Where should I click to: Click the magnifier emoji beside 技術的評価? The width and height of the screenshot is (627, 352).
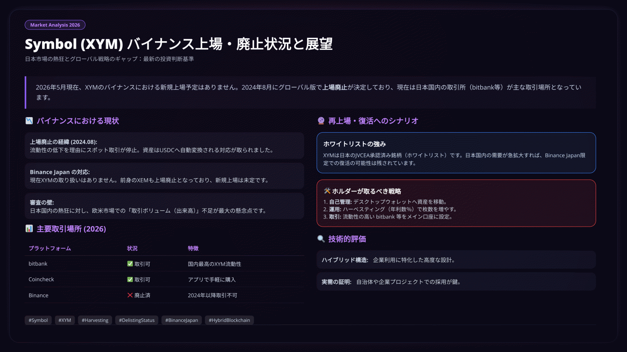coord(321,239)
